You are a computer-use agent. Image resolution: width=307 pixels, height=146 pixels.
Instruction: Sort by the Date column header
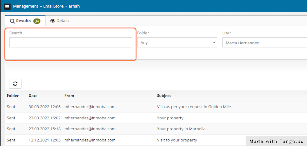click(x=33, y=96)
